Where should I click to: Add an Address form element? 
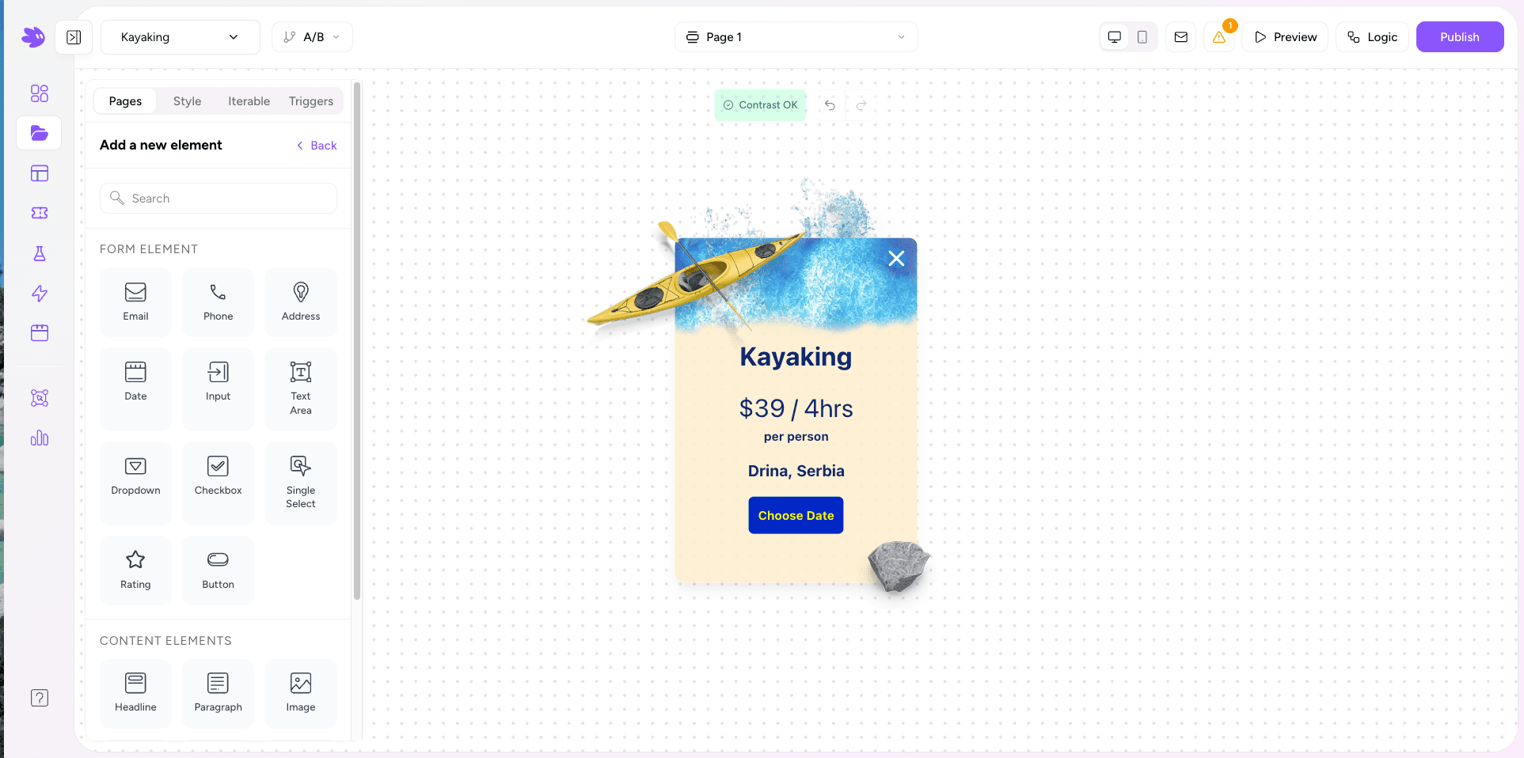tap(301, 301)
